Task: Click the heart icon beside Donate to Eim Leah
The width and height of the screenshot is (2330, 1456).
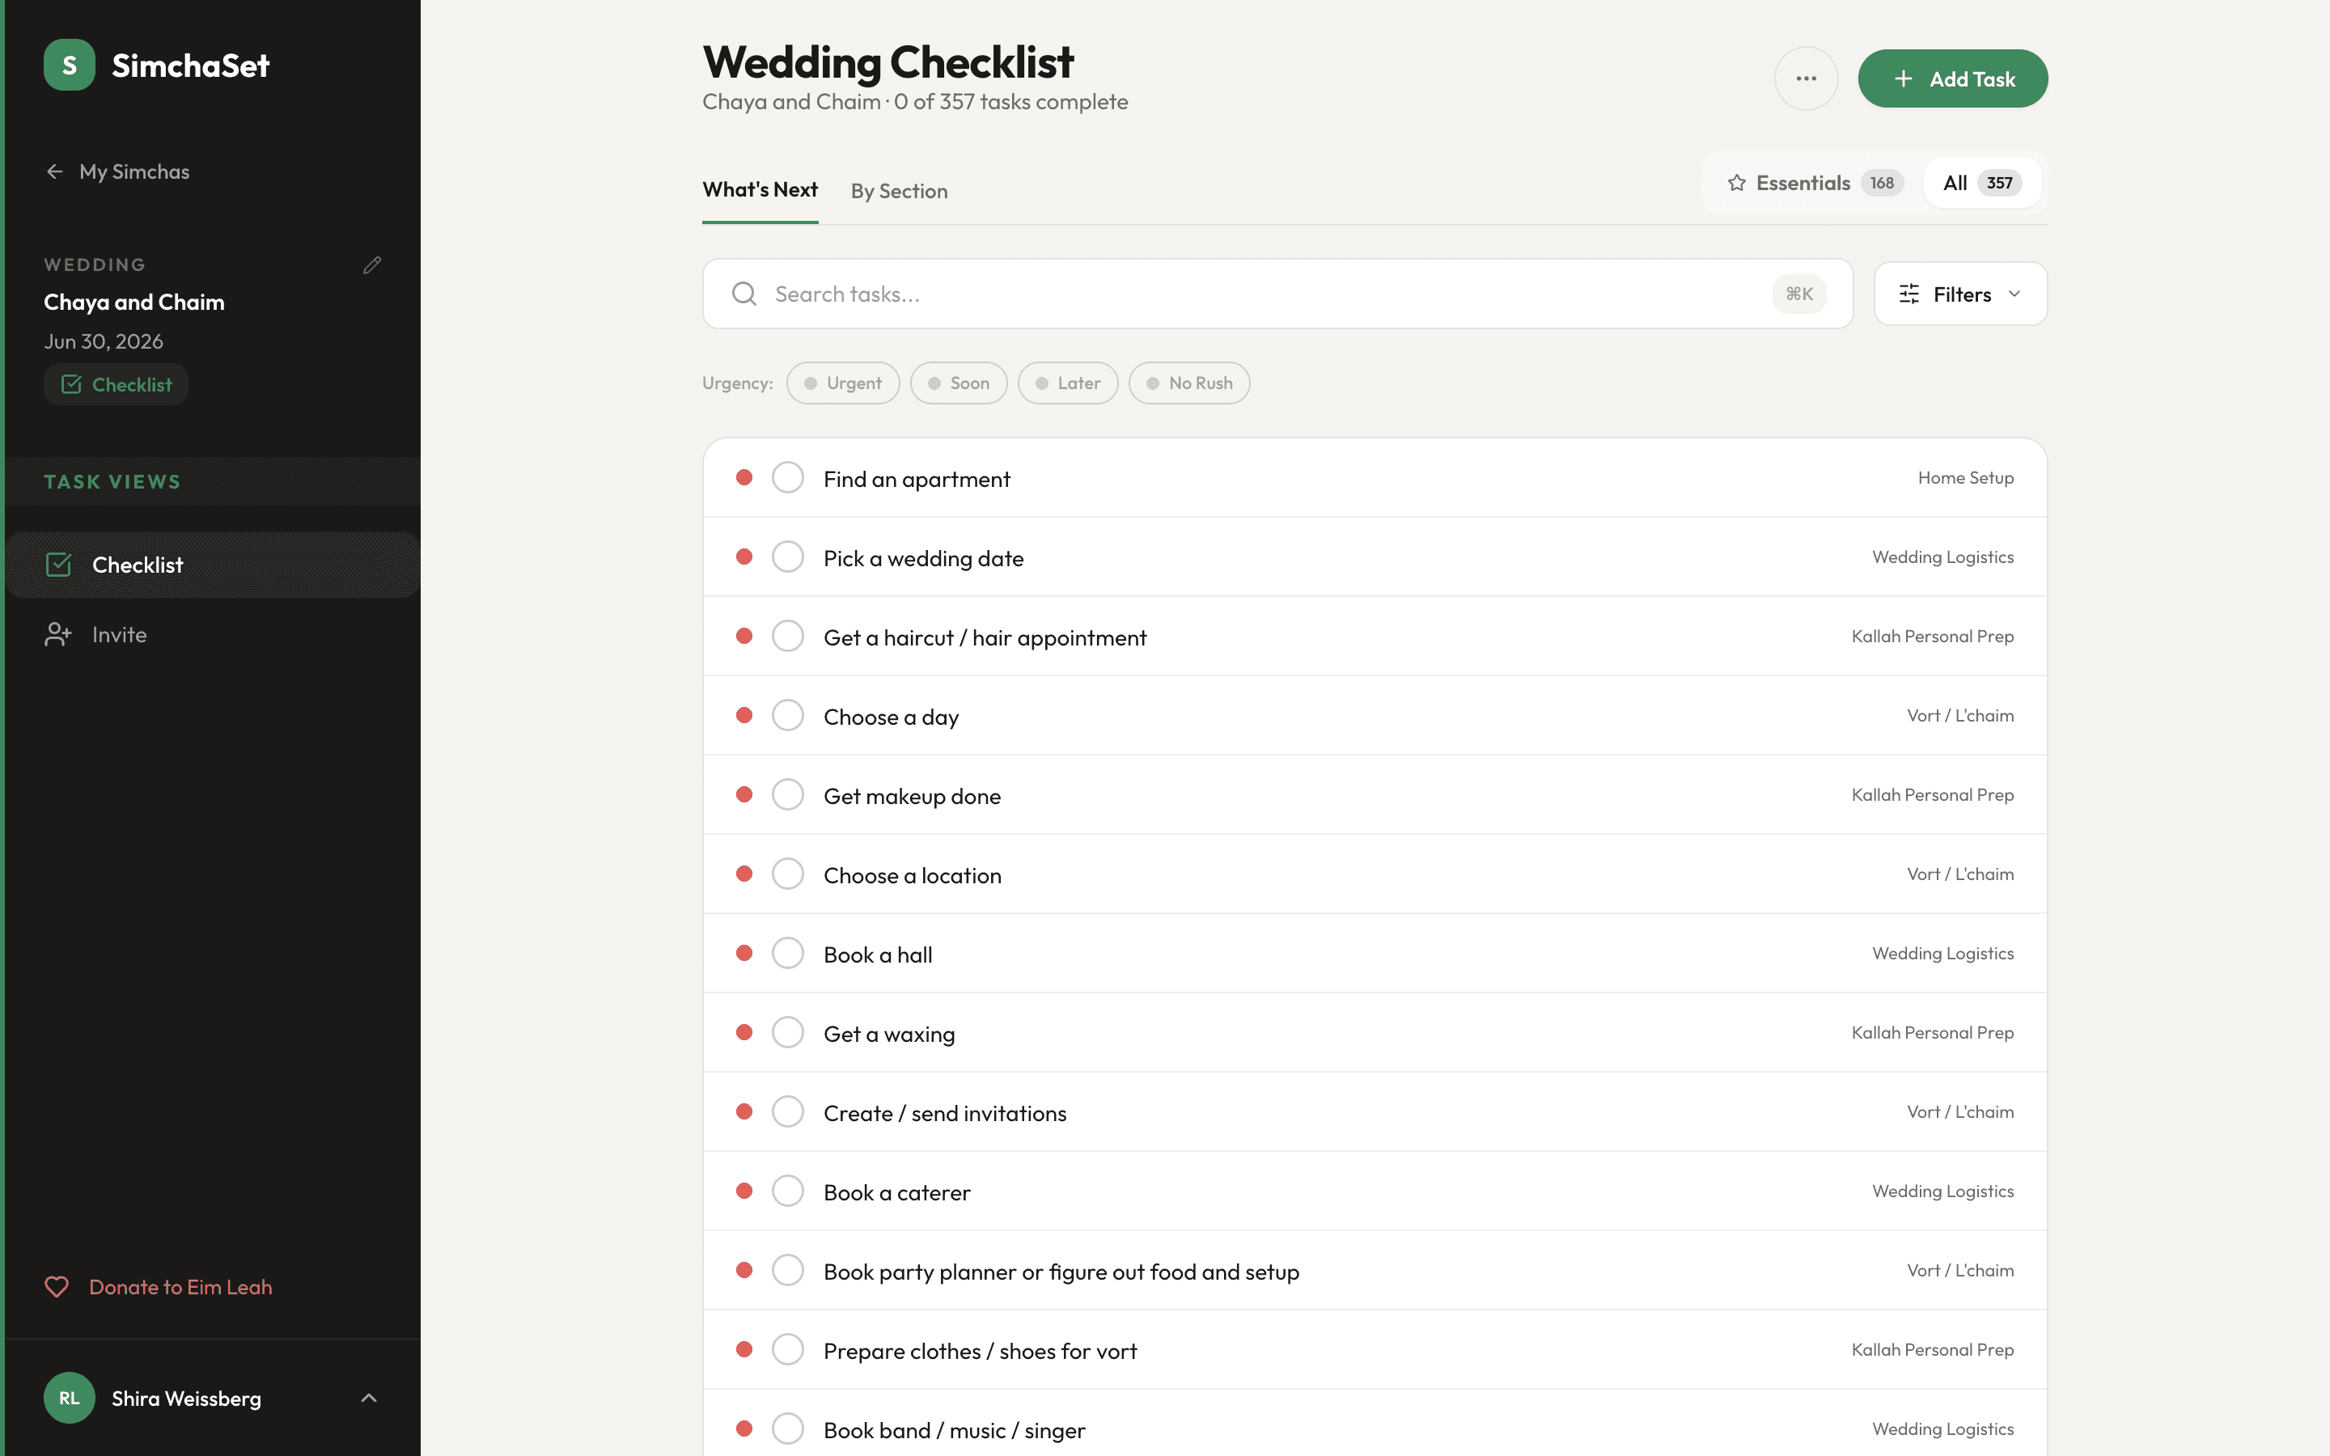Action: click(x=57, y=1286)
